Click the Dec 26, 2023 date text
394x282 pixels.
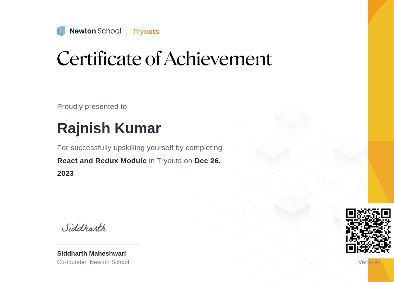click(207, 161)
